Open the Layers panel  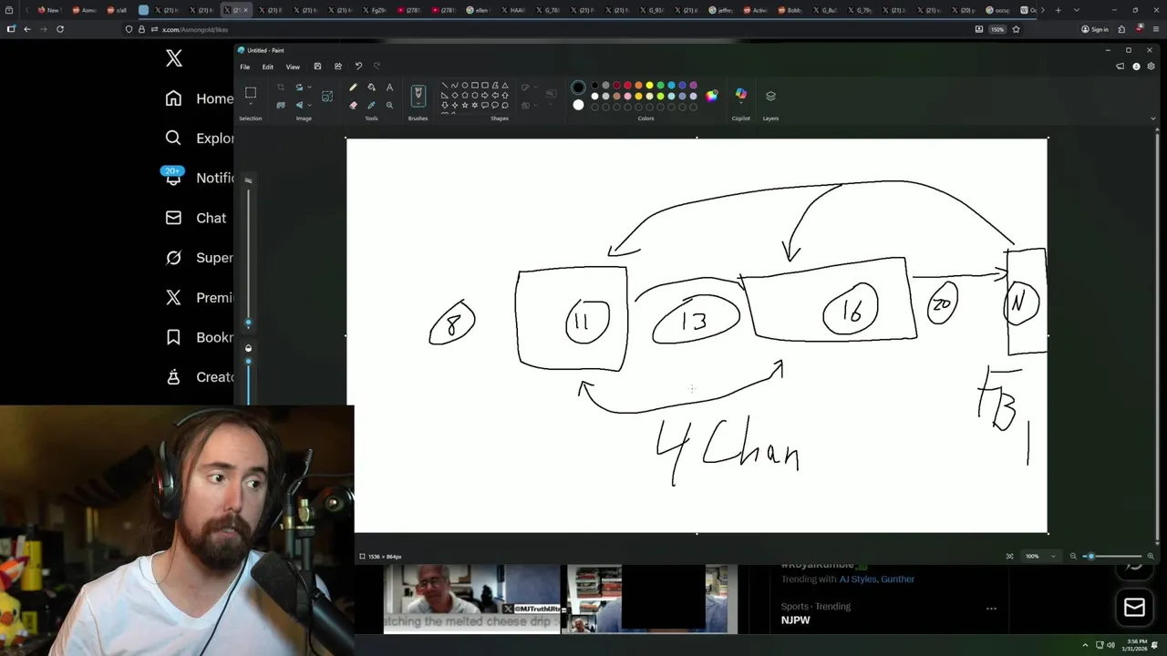pyautogui.click(x=770, y=96)
